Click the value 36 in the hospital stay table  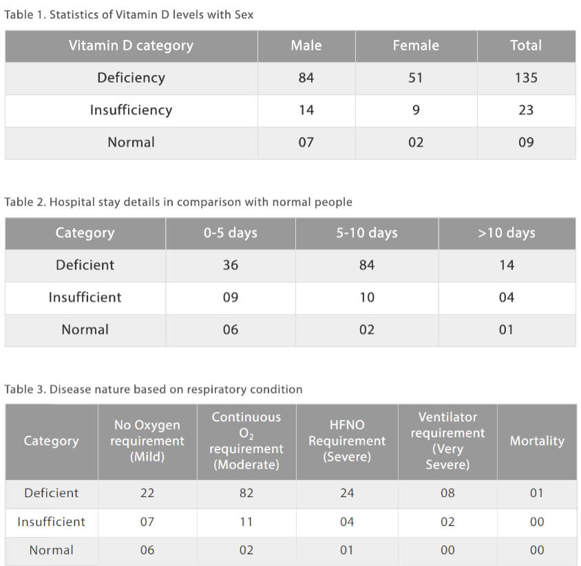tap(231, 265)
